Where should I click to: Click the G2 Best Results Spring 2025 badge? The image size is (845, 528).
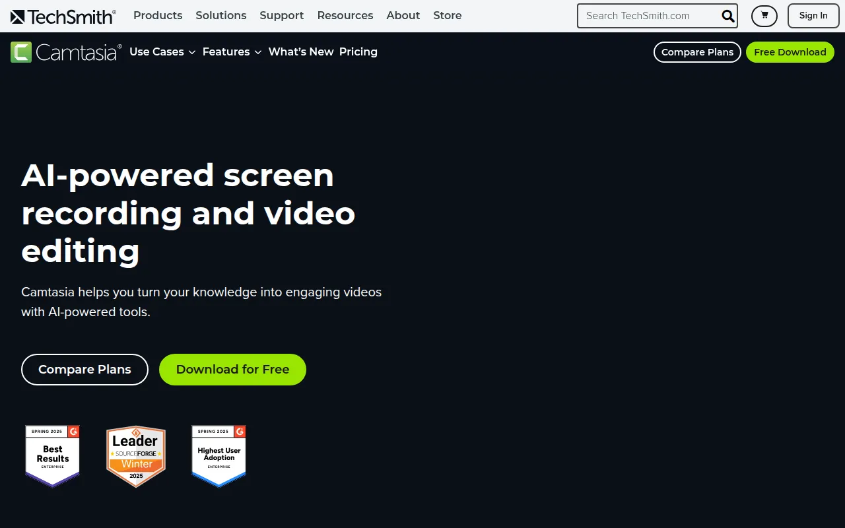[x=52, y=456]
